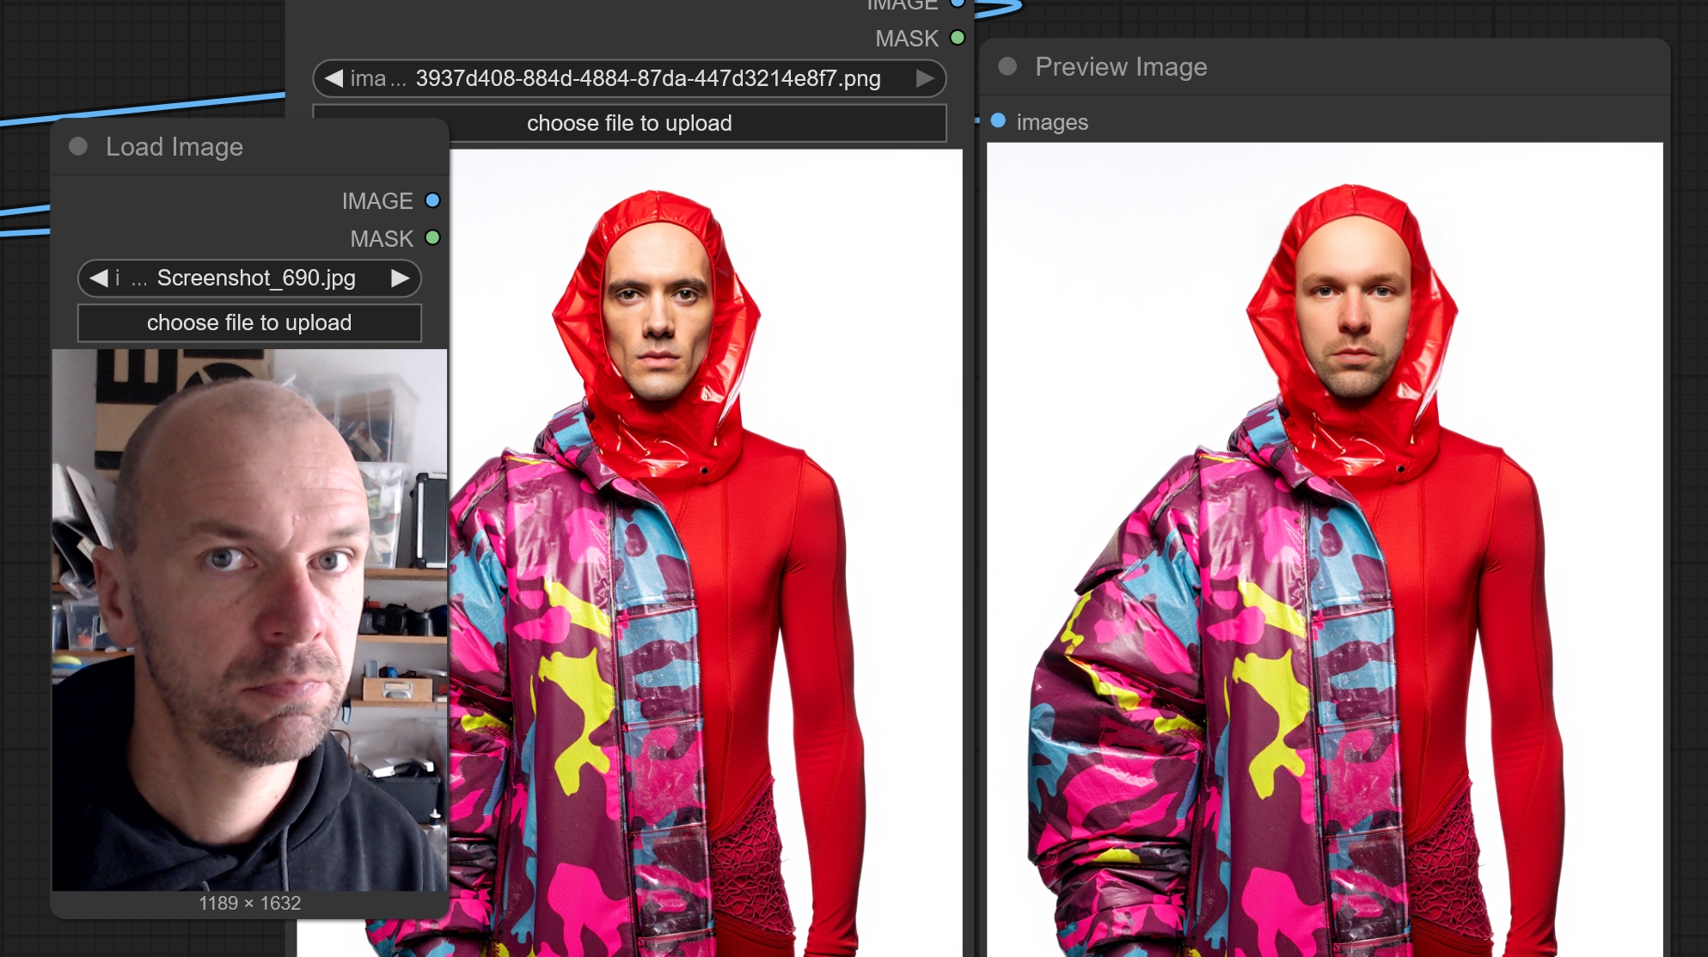Viewport: 1708px width, 957px height.
Task: Click the bald man portrait thumbnail
Action: pos(248,619)
